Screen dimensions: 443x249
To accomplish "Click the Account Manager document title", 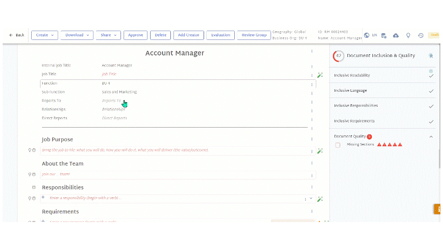I will click(174, 53).
